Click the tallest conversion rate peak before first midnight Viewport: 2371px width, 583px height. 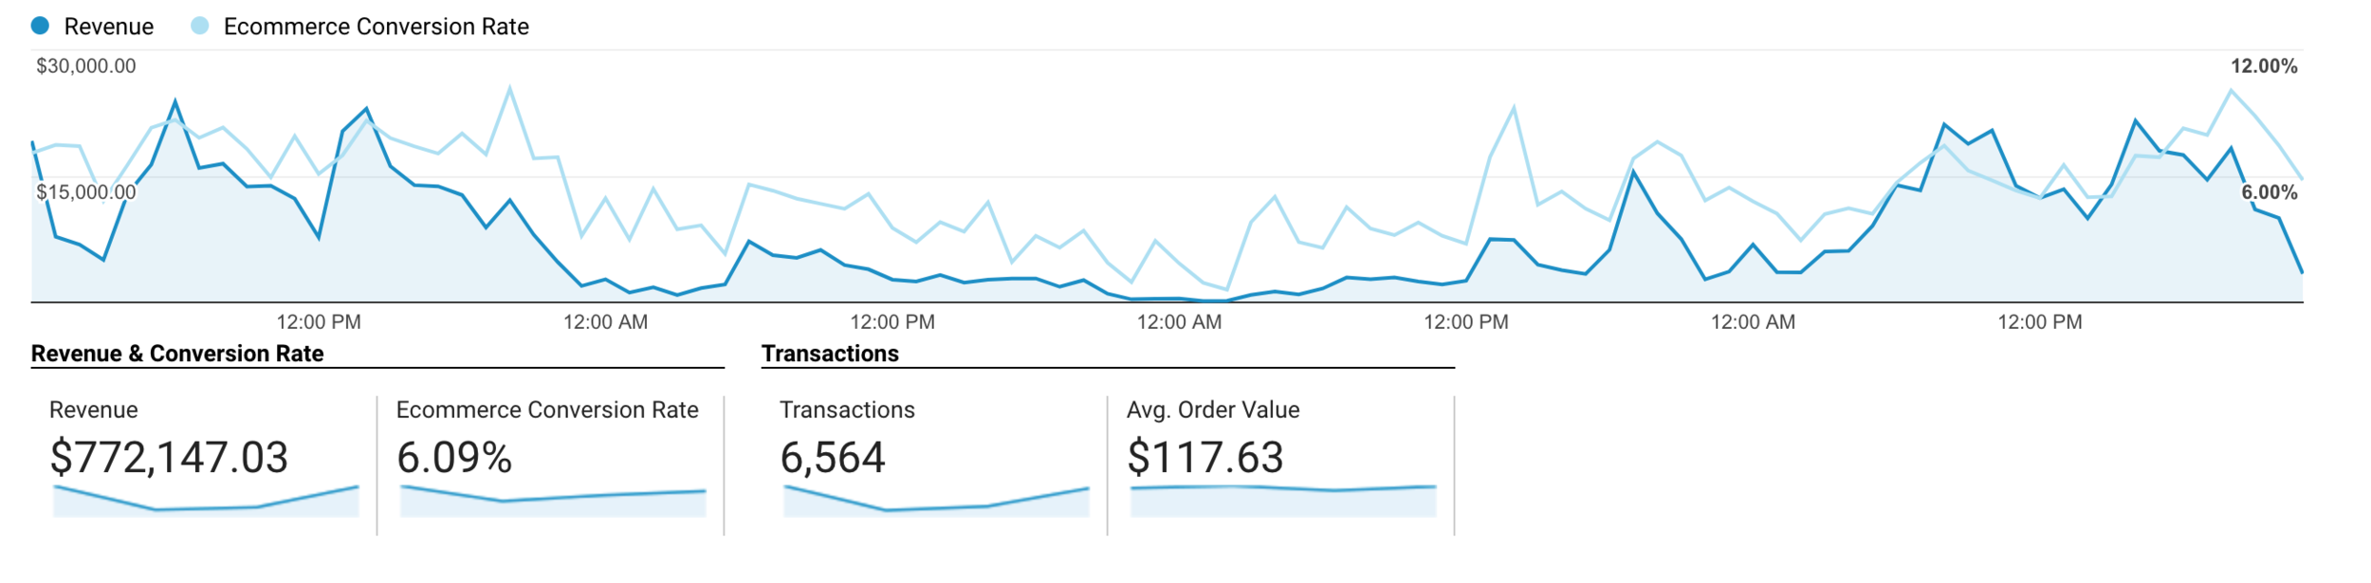point(510,88)
